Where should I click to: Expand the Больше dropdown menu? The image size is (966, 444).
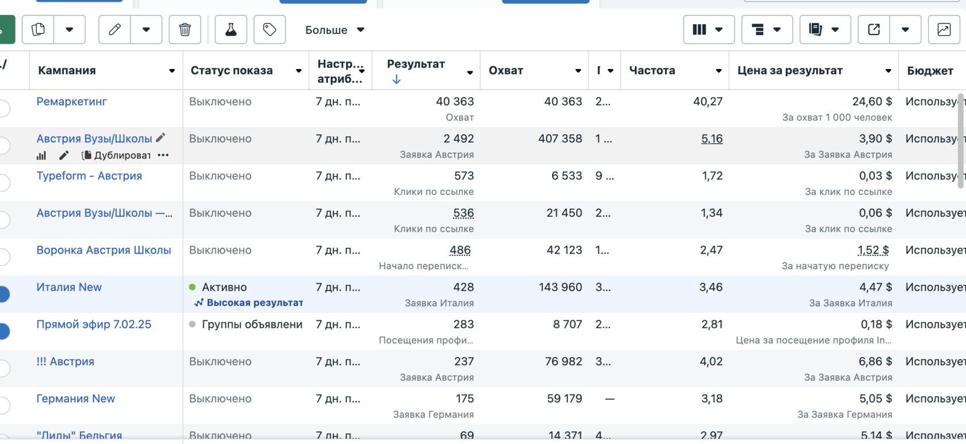click(335, 30)
